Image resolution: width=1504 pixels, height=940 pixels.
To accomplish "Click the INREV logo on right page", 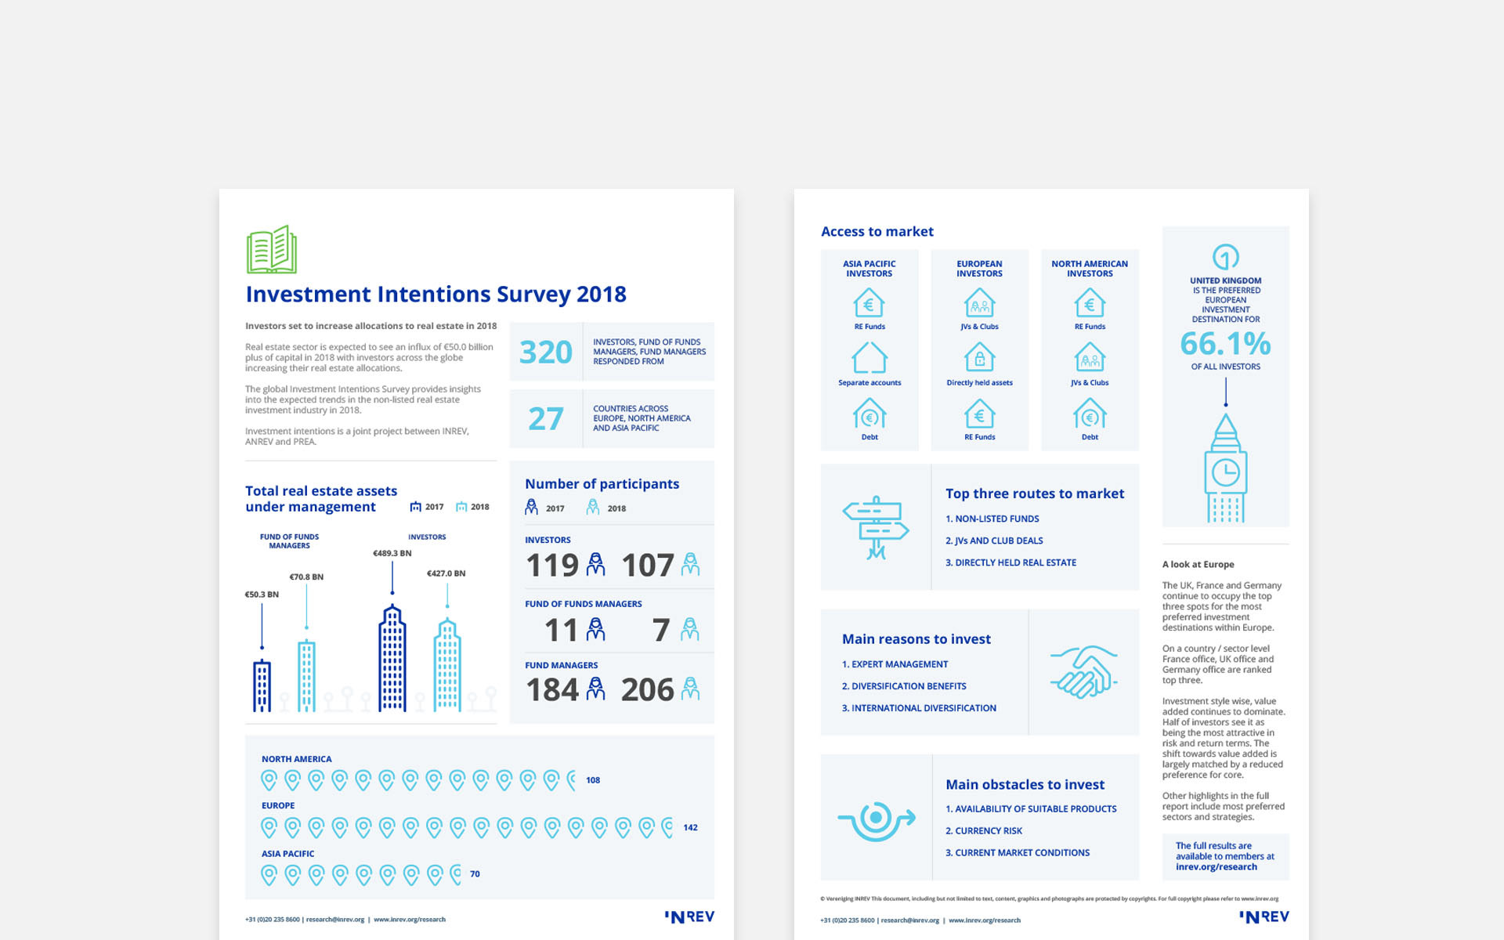I will tap(1264, 916).
